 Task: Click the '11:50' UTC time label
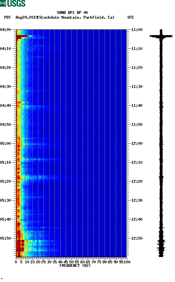point(137,125)
